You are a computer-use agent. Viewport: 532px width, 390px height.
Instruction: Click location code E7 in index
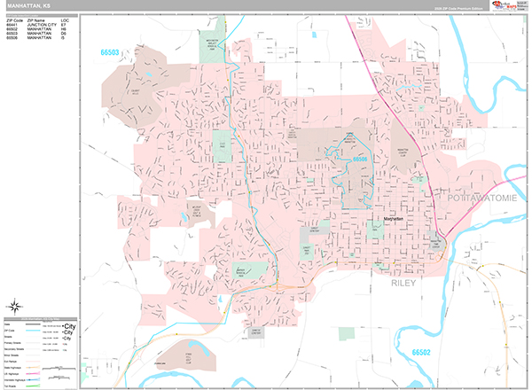(x=63, y=25)
